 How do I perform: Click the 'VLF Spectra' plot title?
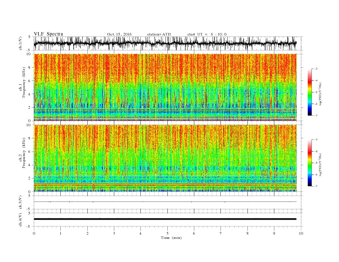pyautogui.click(x=48, y=34)
